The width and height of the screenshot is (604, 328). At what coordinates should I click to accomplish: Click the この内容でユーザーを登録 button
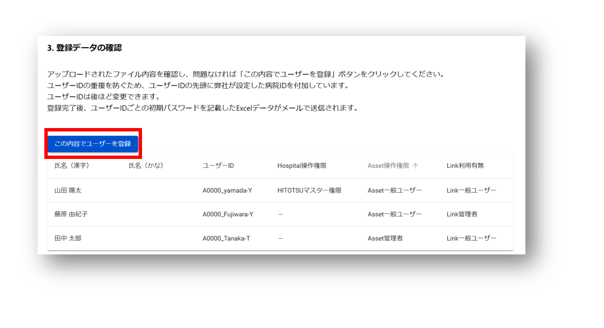point(93,144)
